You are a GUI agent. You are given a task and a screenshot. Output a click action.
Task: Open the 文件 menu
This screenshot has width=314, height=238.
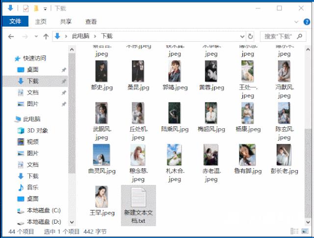point(15,22)
